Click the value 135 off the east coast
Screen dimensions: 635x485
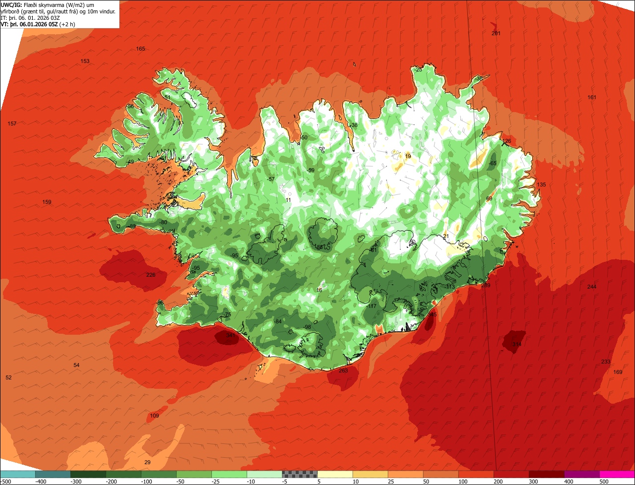[x=541, y=185]
